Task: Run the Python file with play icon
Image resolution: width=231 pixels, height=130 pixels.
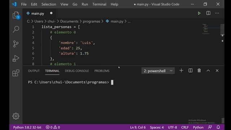Action: [x=199, y=13]
